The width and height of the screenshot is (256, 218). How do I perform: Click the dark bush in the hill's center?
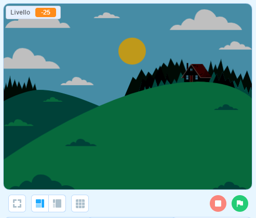pyautogui.click(x=81, y=143)
